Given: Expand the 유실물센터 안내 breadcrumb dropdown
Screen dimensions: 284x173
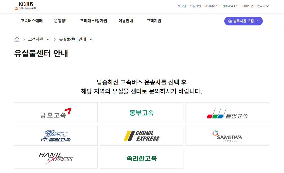Looking at the screenshot, I should (x=91, y=39).
